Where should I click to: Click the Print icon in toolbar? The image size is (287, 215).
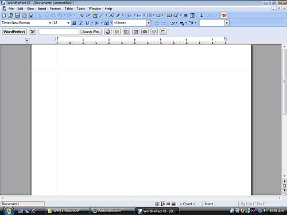pyautogui.click(x=31, y=15)
